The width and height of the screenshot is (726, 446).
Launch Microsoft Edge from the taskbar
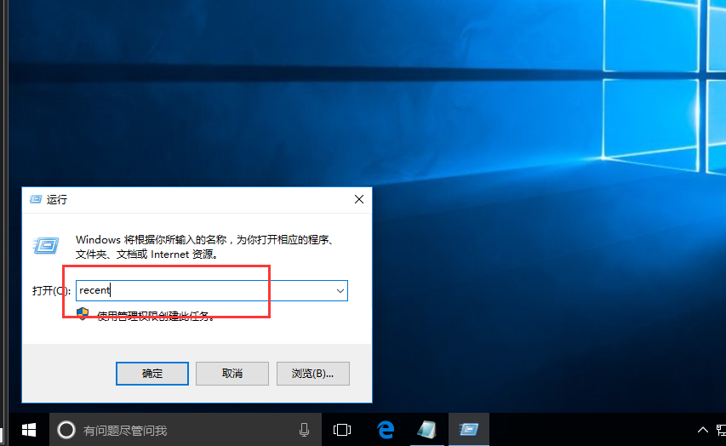tap(386, 430)
